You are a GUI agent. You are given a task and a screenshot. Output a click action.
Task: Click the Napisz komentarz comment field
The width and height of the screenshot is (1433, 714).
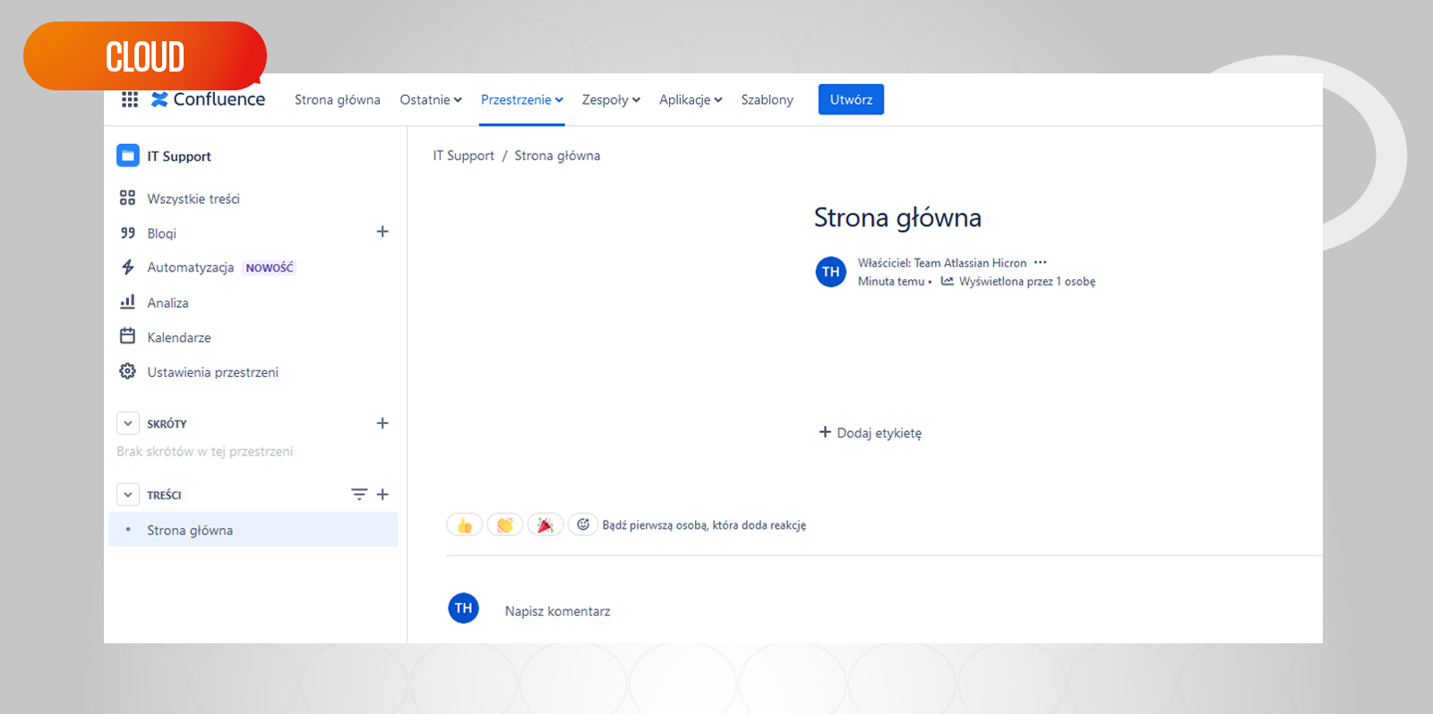pos(557,611)
